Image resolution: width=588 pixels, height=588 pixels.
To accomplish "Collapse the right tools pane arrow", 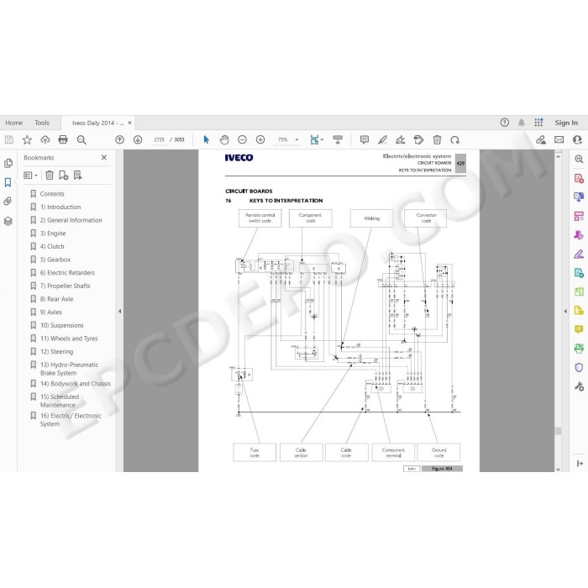I will [x=565, y=312].
